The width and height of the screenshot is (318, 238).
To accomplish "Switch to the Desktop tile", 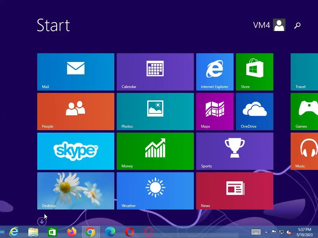I will coord(76,191).
